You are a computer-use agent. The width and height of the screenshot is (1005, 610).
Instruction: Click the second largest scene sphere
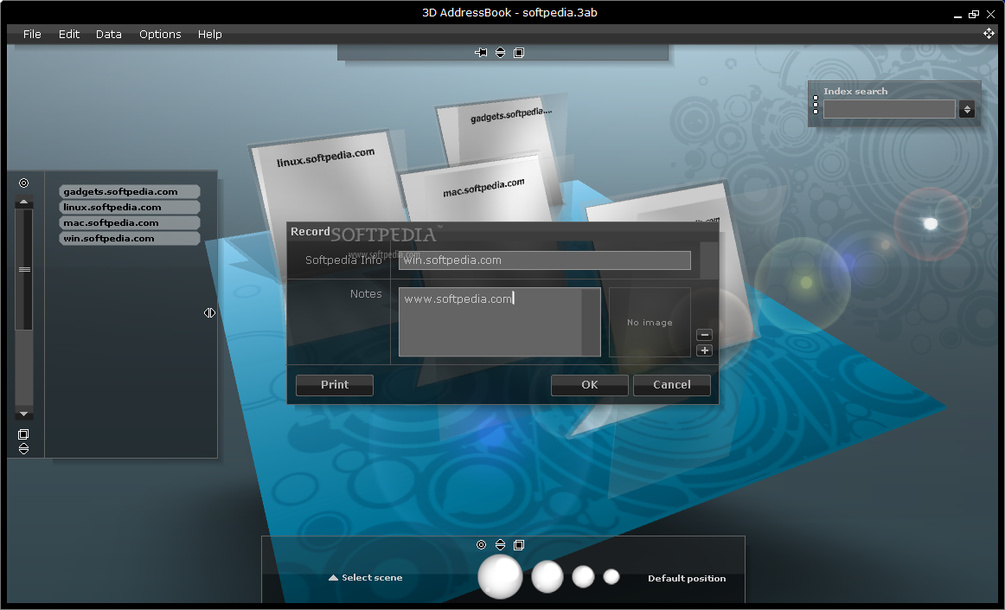pos(547,576)
